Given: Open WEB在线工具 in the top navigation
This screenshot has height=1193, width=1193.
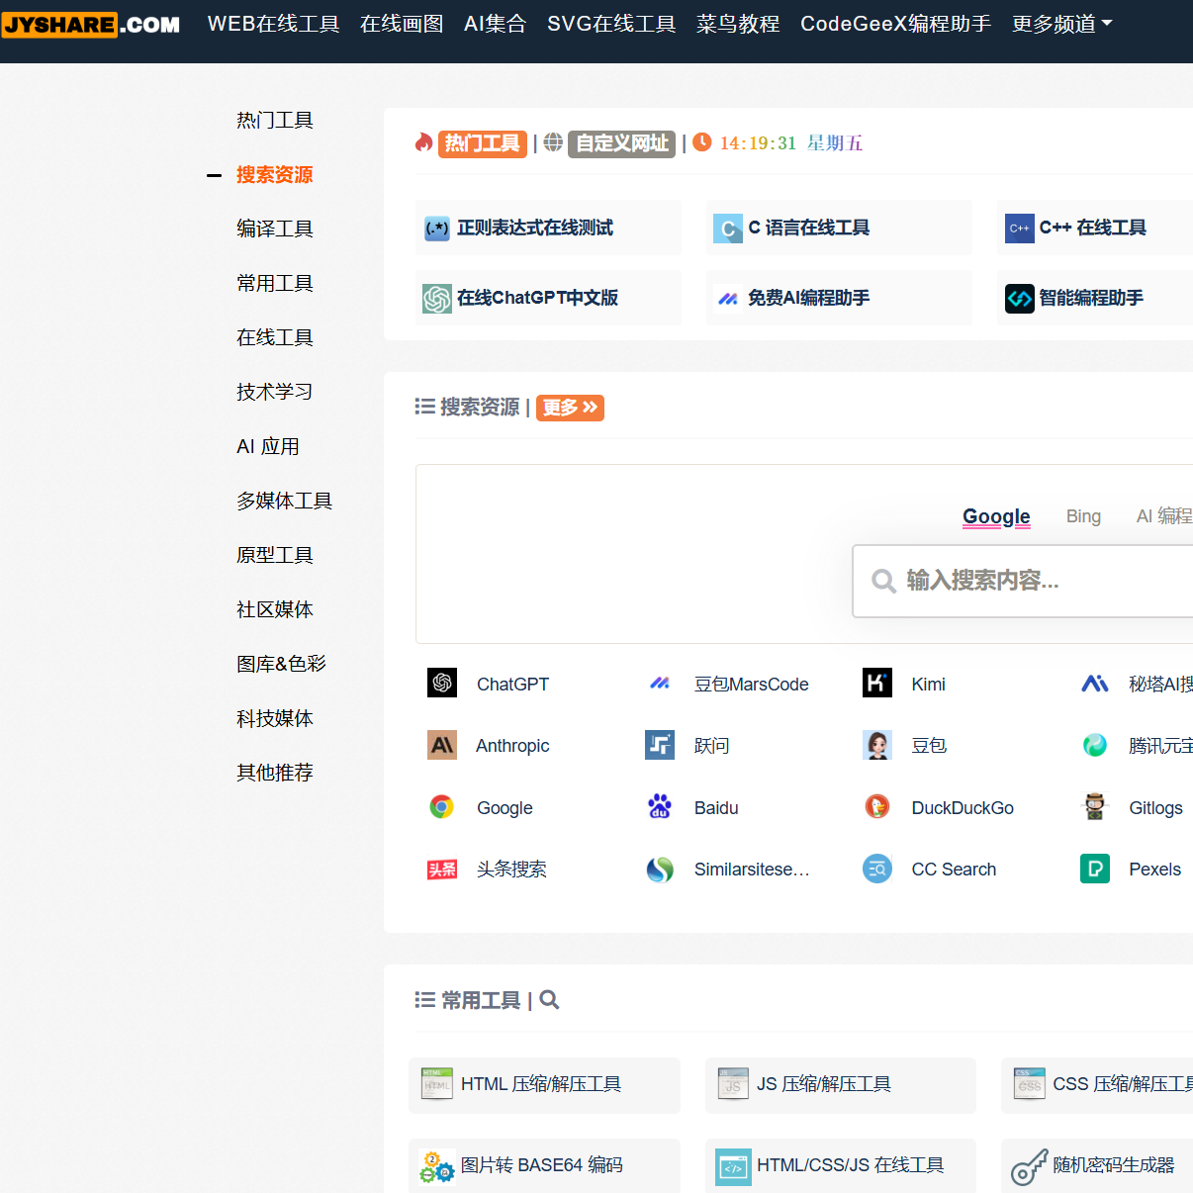Looking at the screenshot, I should pyautogui.click(x=274, y=24).
